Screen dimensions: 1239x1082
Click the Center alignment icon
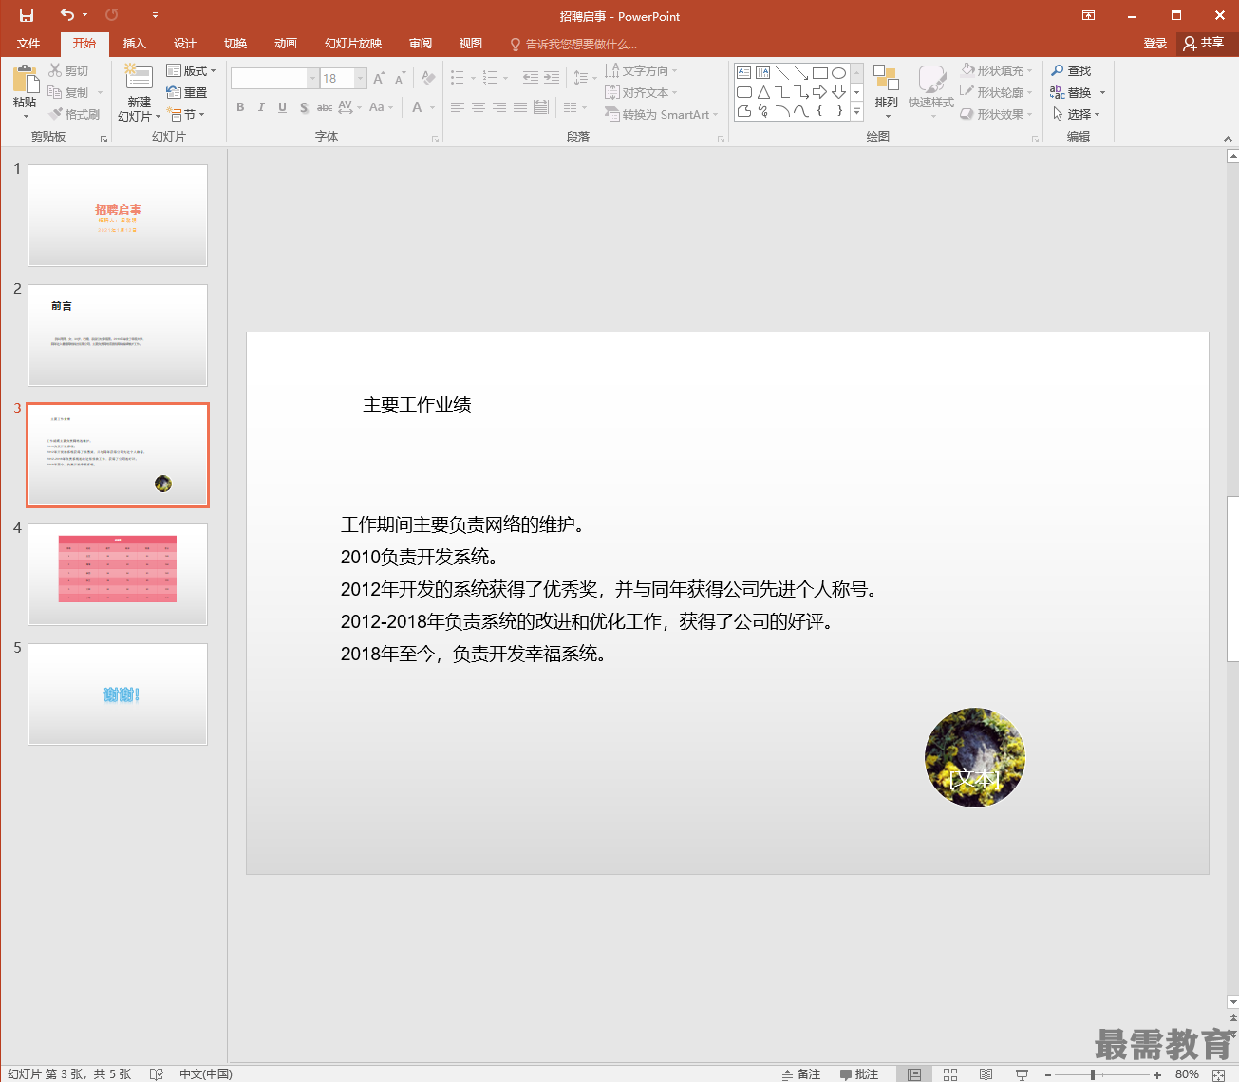(479, 107)
